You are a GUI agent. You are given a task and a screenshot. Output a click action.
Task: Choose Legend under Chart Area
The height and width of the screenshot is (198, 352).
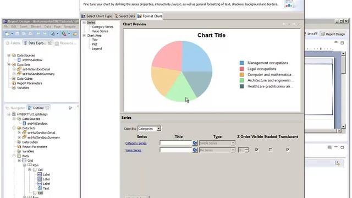(x=97, y=48)
